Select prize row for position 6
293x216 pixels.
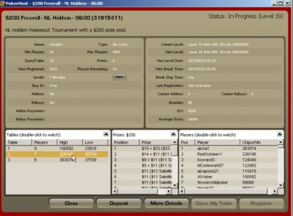[142, 177]
